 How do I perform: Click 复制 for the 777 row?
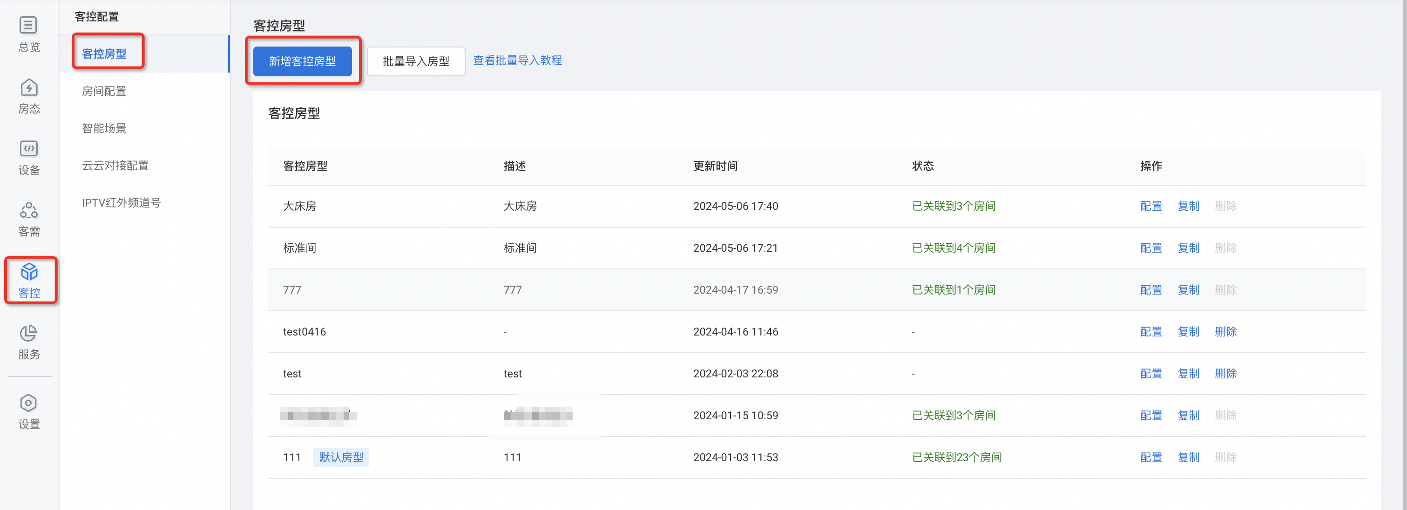1188,289
